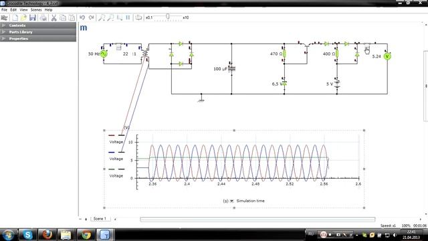Click the Copy toolbar icon
Image resolution: width=428 pixels, height=241 pixels.
63,18
